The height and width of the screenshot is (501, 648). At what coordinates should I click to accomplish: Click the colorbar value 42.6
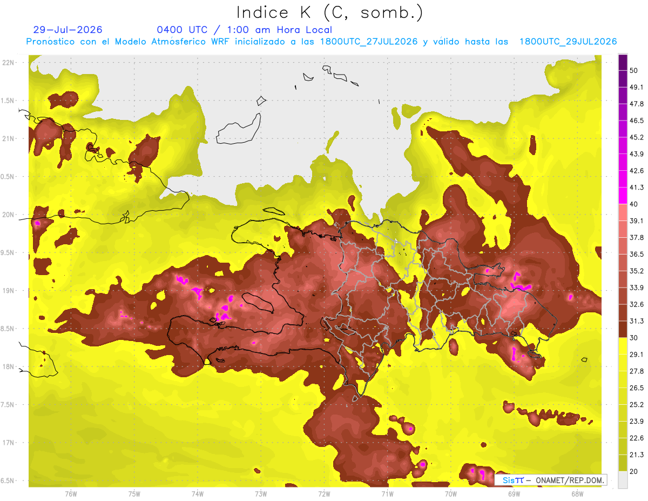point(637,171)
